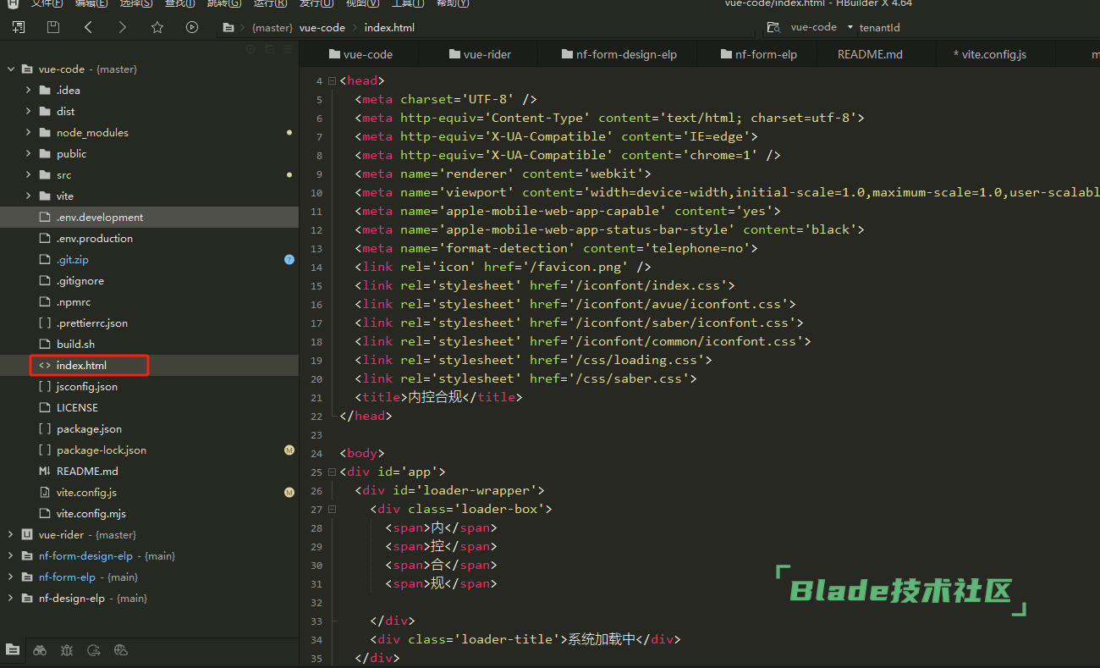Expand the nf-form-elp project
This screenshot has height=668, width=1100.
pos(10,577)
